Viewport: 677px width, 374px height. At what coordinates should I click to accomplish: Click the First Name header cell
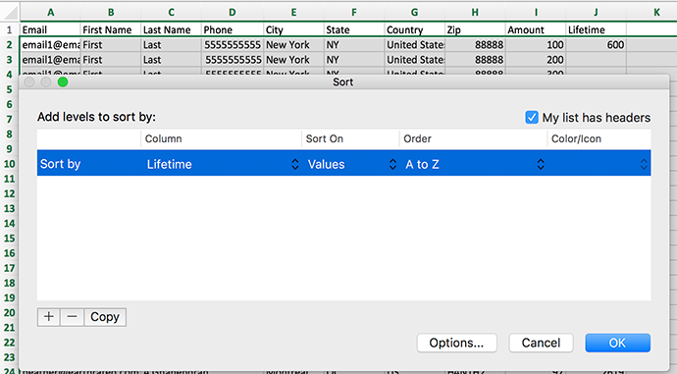pyautogui.click(x=111, y=29)
